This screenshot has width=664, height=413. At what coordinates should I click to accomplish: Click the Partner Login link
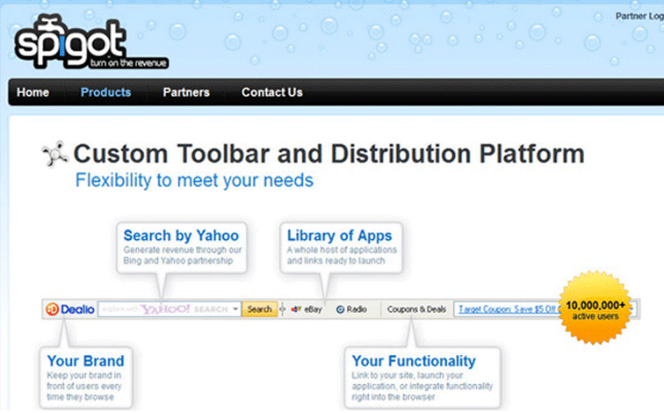tap(639, 16)
